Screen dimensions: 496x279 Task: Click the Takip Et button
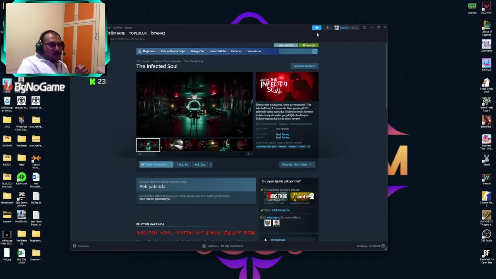coord(182,164)
